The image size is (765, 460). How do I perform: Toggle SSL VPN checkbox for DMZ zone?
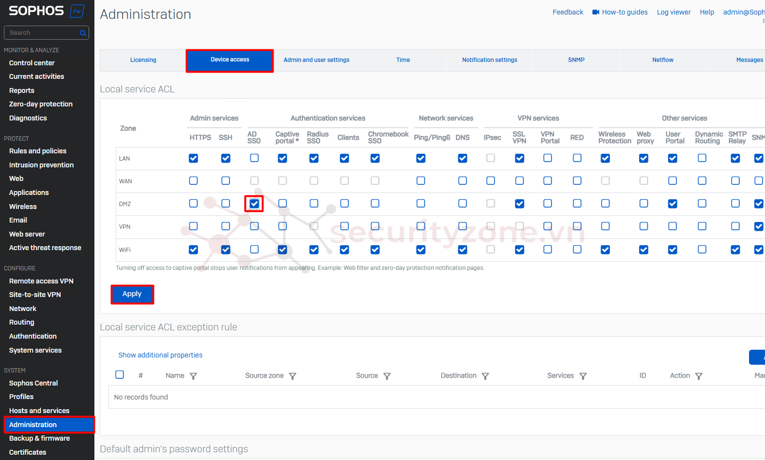(520, 204)
